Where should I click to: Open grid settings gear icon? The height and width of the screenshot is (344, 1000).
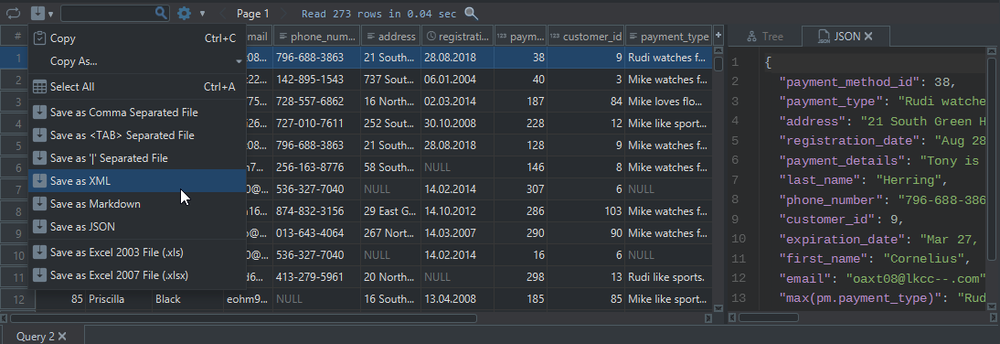[185, 13]
